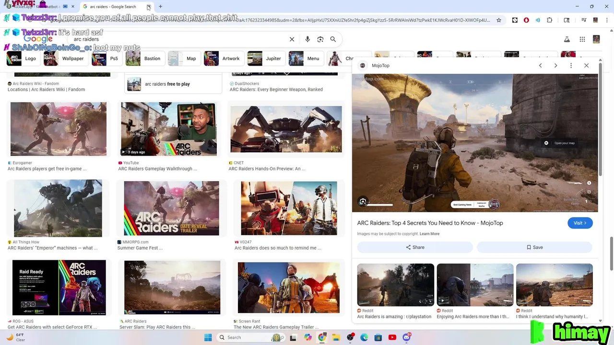614x345 pixels.
Task: Open the Chrome extensions puzzle icon
Action: [x=550, y=20]
